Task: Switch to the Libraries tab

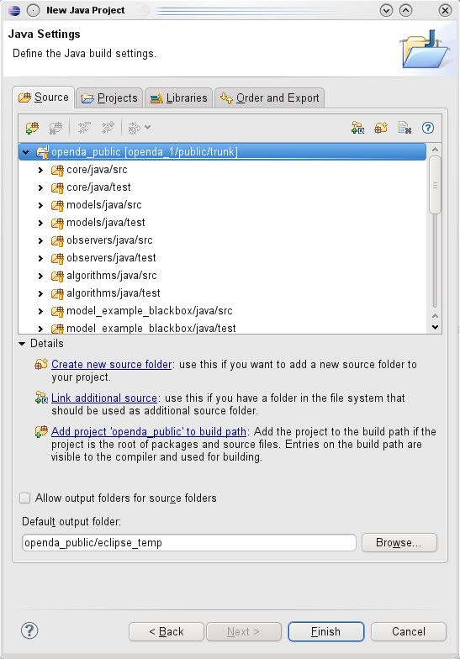Action: pos(178,98)
